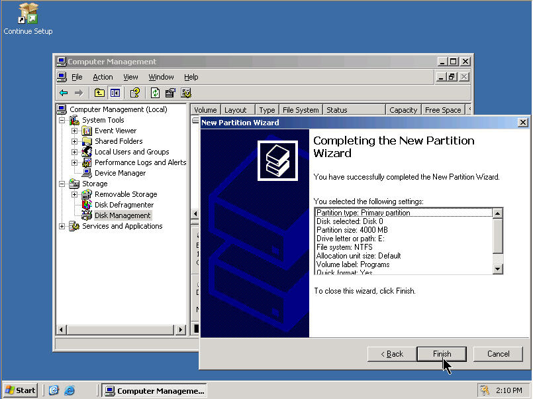Click the Refresh toolbar icon

pyautogui.click(x=155, y=93)
